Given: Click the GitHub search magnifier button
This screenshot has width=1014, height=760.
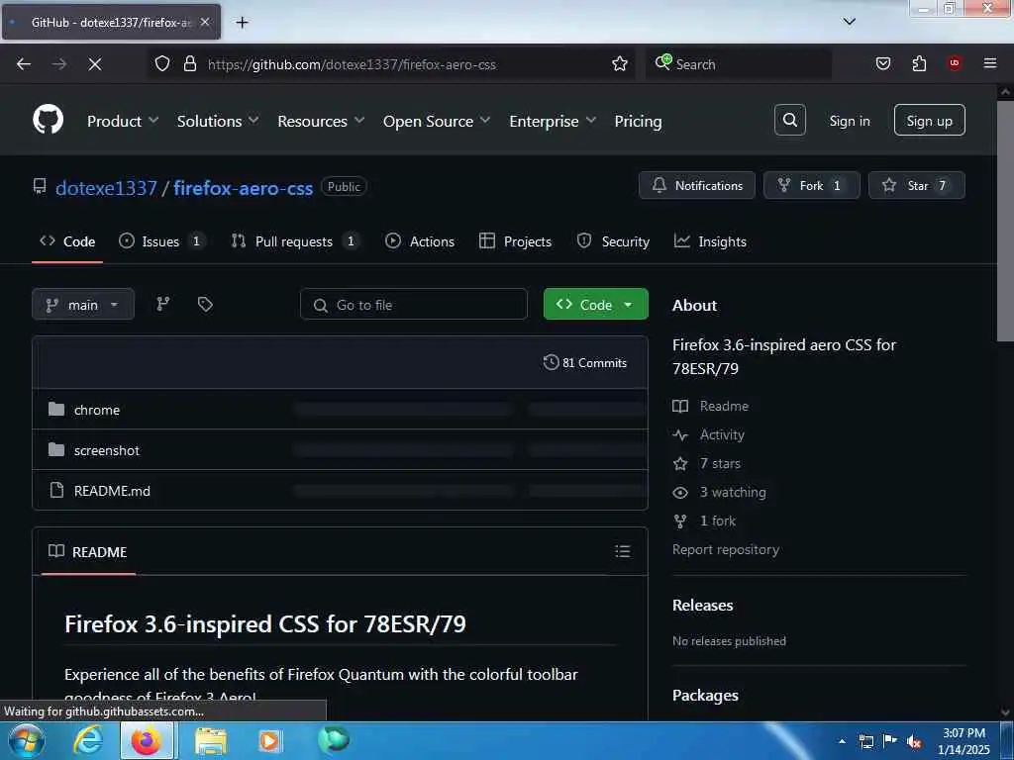Looking at the screenshot, I should coord(789,120).
